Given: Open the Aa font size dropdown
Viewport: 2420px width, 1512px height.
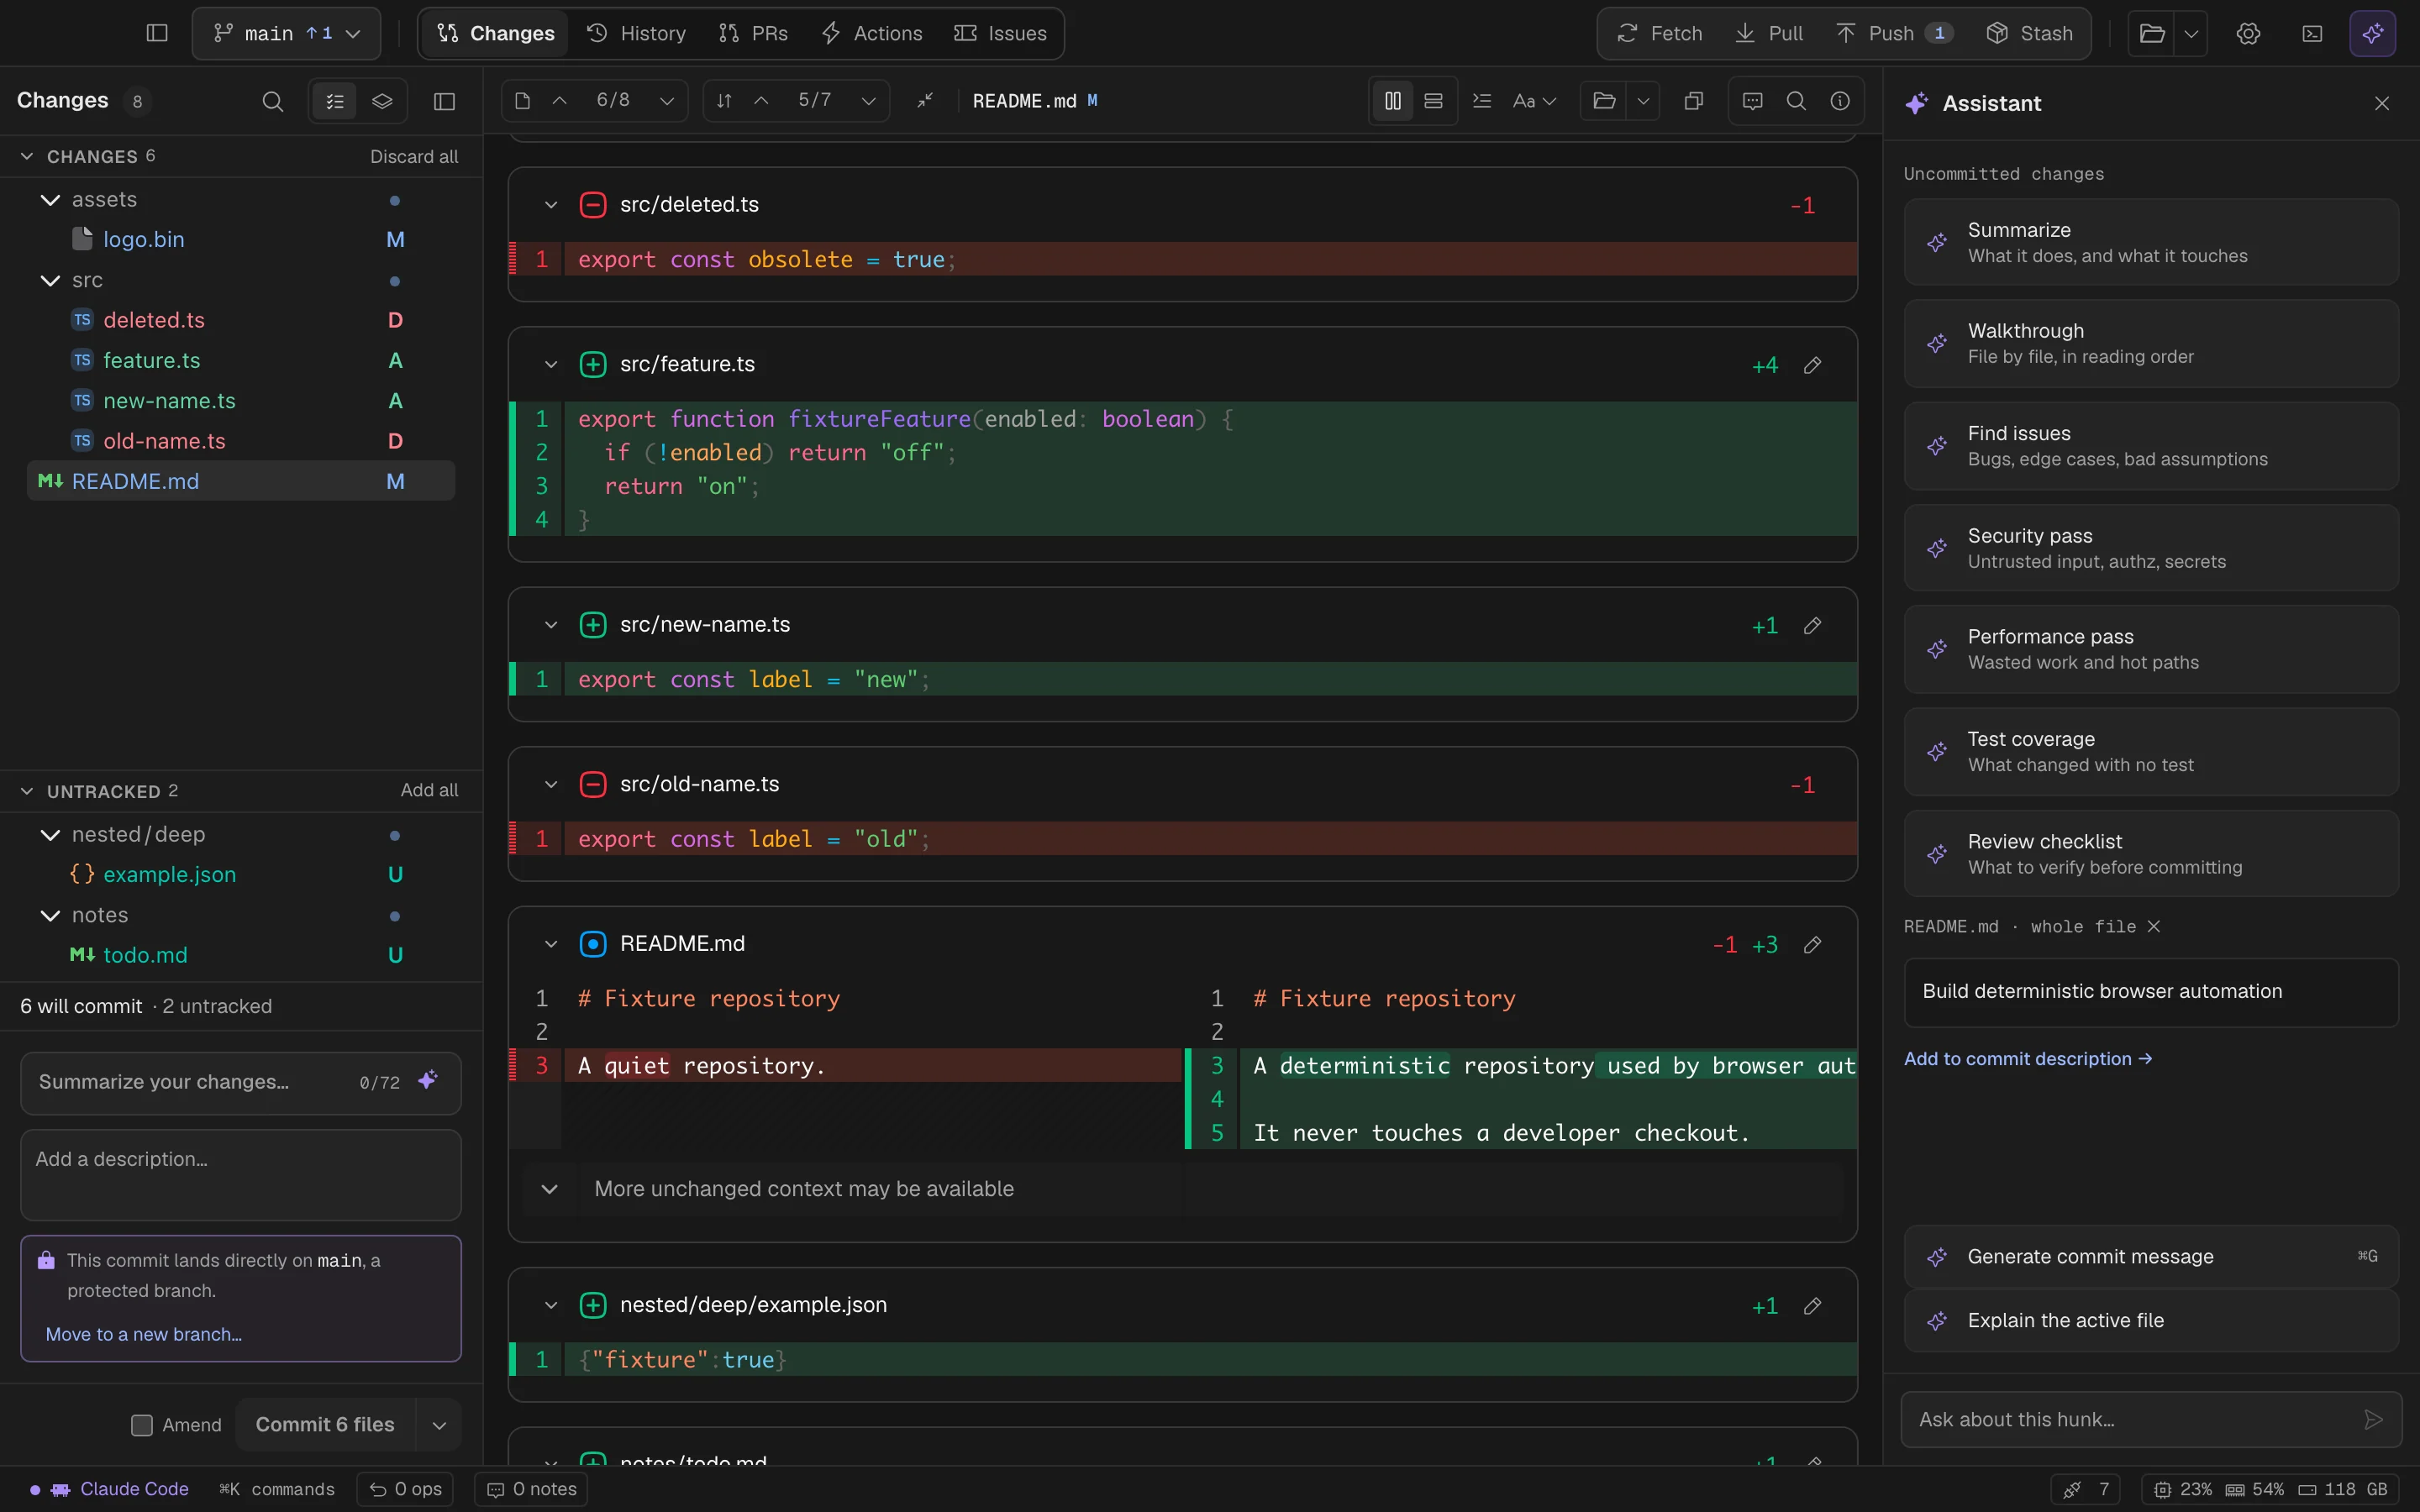Looking at the screenshot, I should coord(1534,100).
